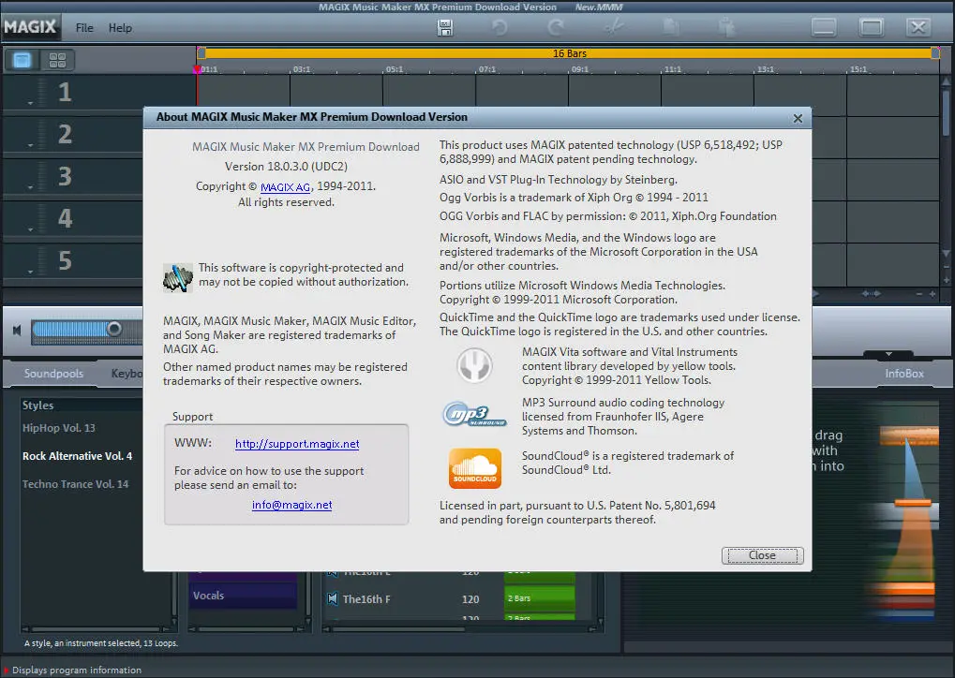Image resolution: width=955 pixels, height=678 pixels.
Task: Expand track 2 dropdown arrow
Action: click(30, 145)
